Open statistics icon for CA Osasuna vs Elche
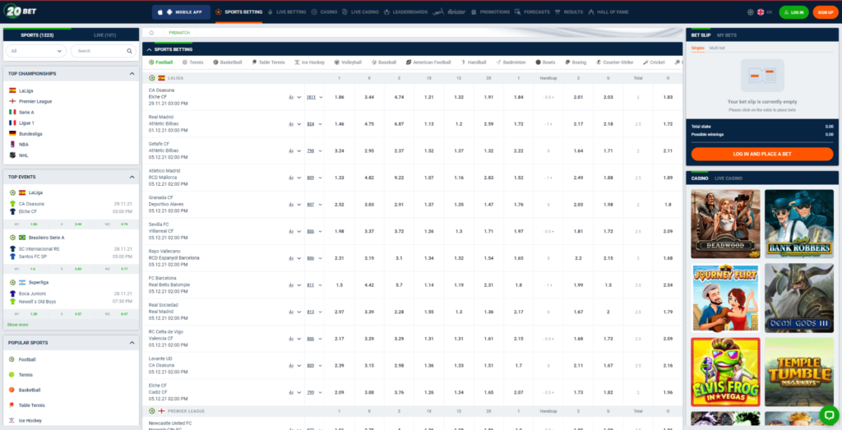This screenshot has height=430, width=842. pyautogui.click(x=291, y=97)
